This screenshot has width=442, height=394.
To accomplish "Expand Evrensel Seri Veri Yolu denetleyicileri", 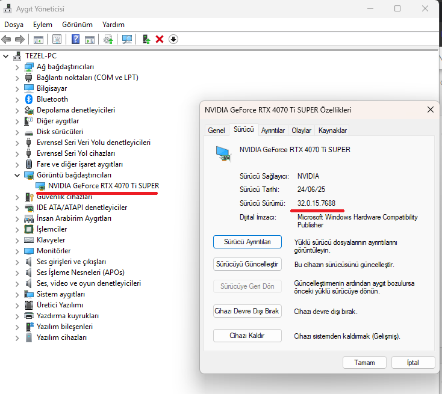I will [17, 143].
